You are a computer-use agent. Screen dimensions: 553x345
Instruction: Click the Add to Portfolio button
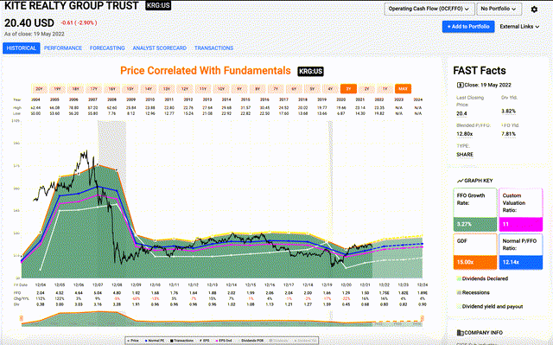pos(468,27)
